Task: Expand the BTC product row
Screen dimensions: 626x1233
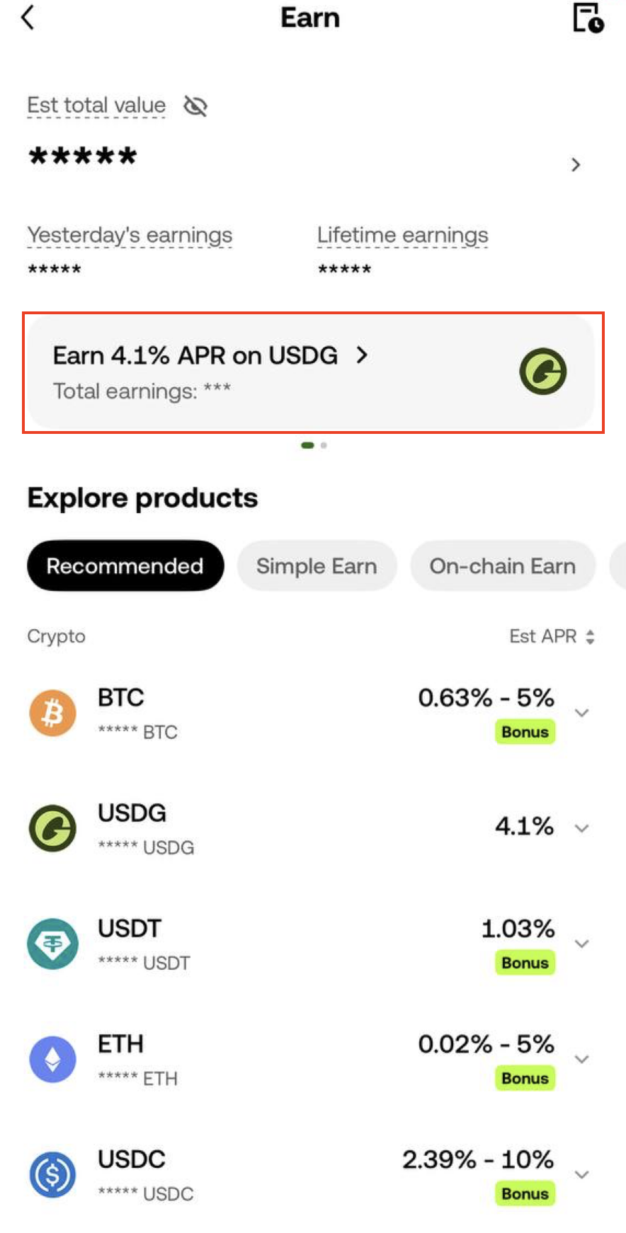Action: [582, 713]
